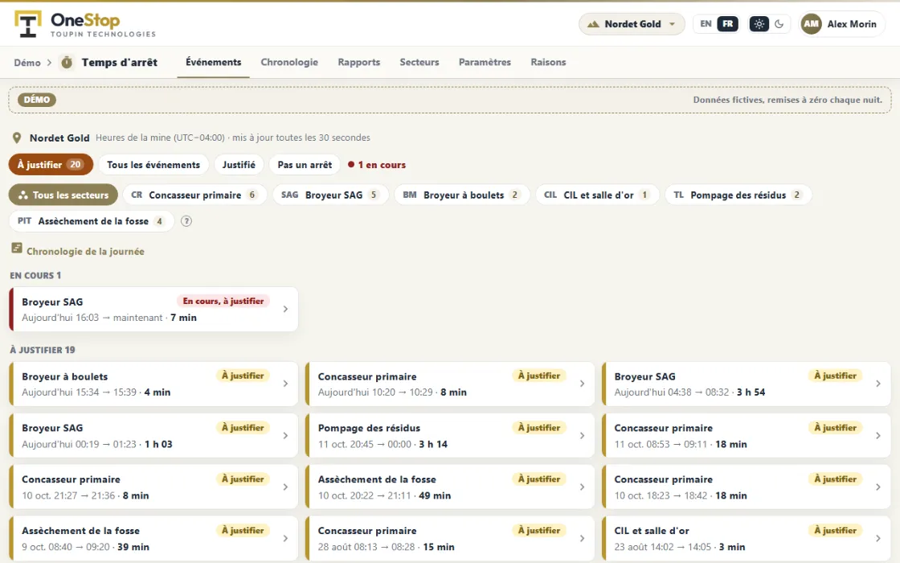The width and height of the screenshot is (900, 563).
Task: Click Alex Morin user name
Action: 852,24
